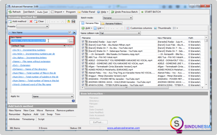Add a Replace batch method
This screenshot has height=135, width=217.
click(27, 114)
